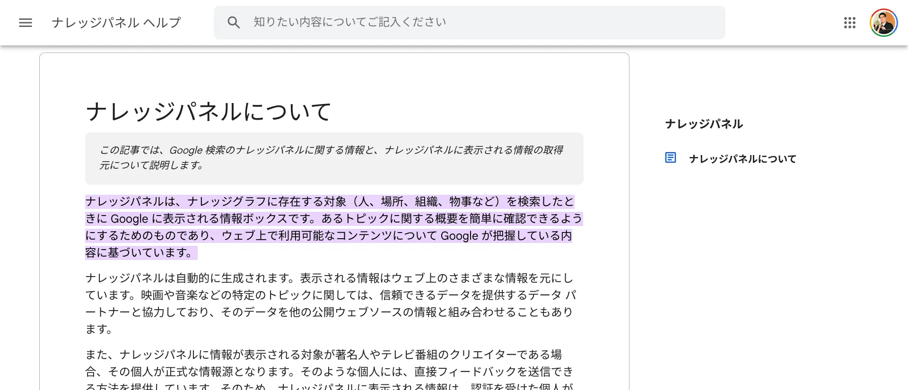Open the Google apps grid
908x390 pixels.
(849, 23)
